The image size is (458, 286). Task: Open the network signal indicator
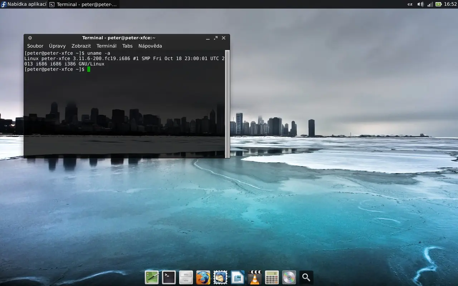click(430, 4)
